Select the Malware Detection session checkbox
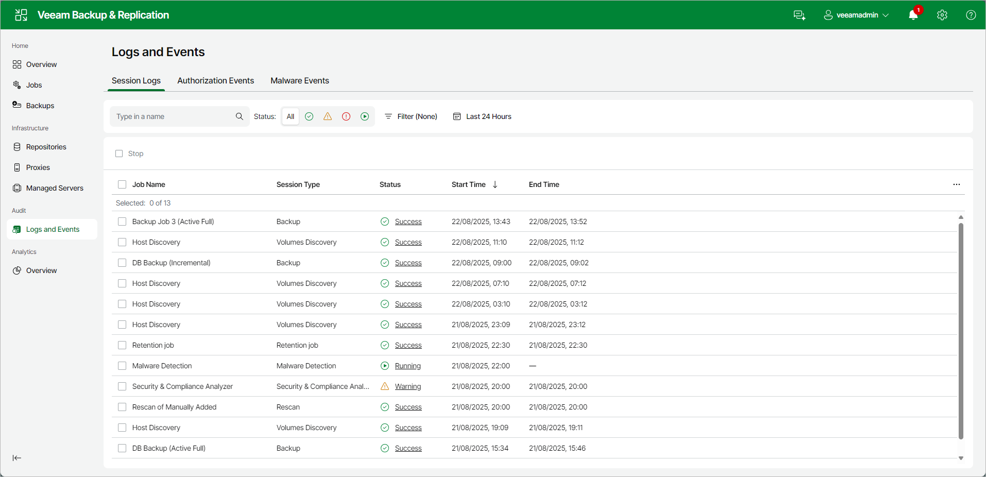This screenshot has width=986, height=477. coord(122,366)
